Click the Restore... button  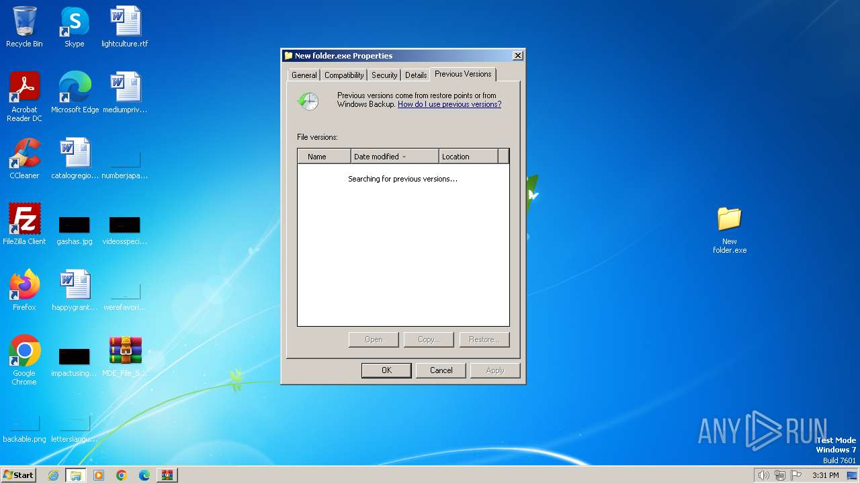(484, 339)
